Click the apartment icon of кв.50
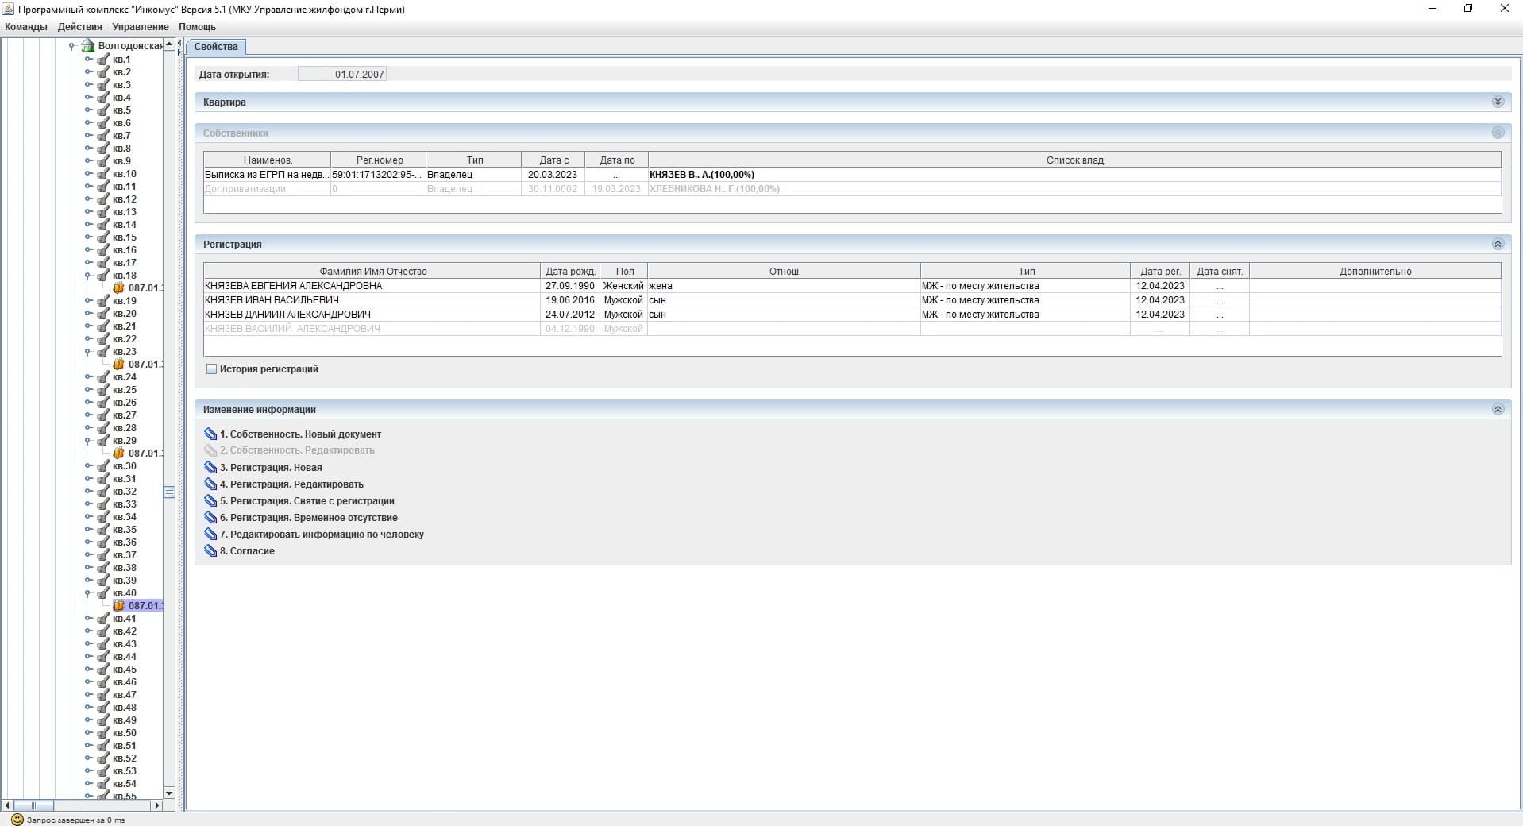 tap(103, 733)
